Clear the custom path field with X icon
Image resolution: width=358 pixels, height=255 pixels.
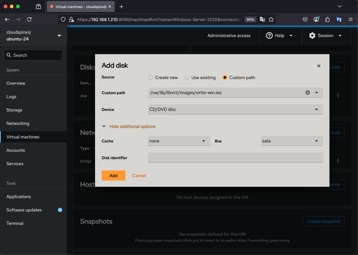(308, 93)
